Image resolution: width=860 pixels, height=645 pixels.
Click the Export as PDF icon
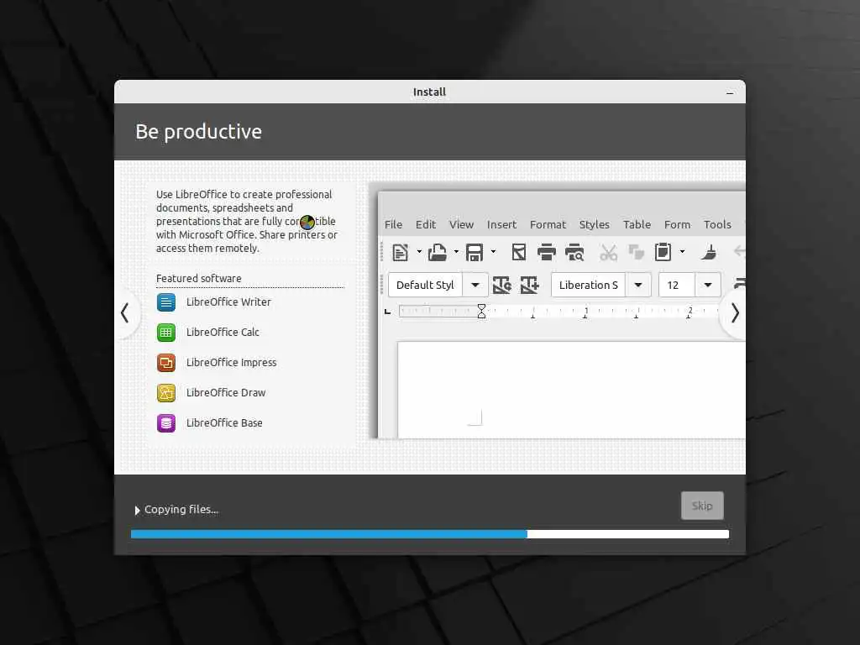click(519, 252)
